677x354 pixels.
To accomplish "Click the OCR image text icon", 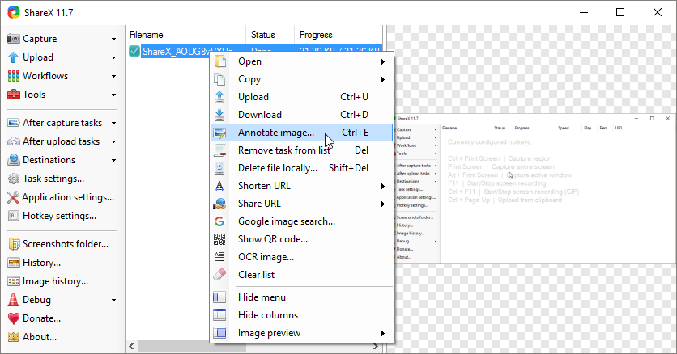I will tap(219, 257).
